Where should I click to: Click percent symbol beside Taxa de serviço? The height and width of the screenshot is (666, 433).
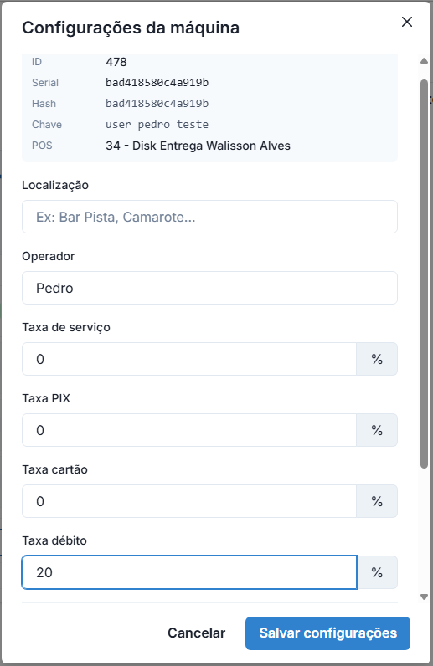tap(377, 359)
